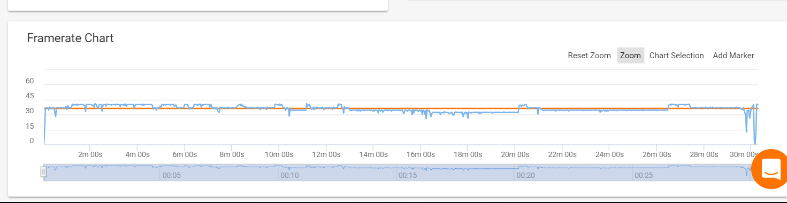Open the orange chat support widget
This screenshot has height=203, width=787.
tap(770, 169)
